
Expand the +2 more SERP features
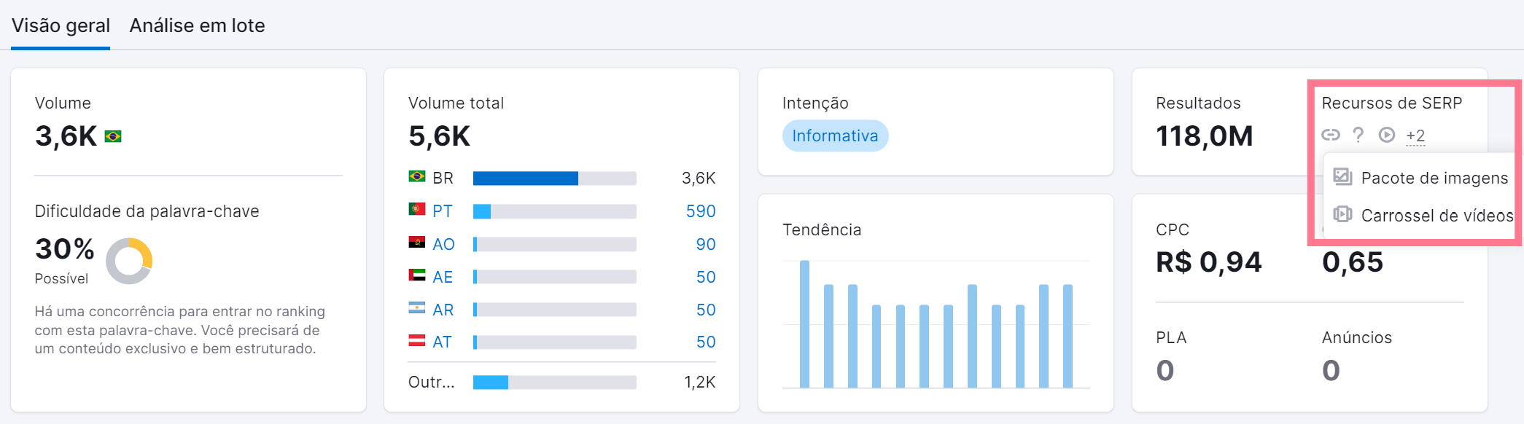[x=1415, y=136]
